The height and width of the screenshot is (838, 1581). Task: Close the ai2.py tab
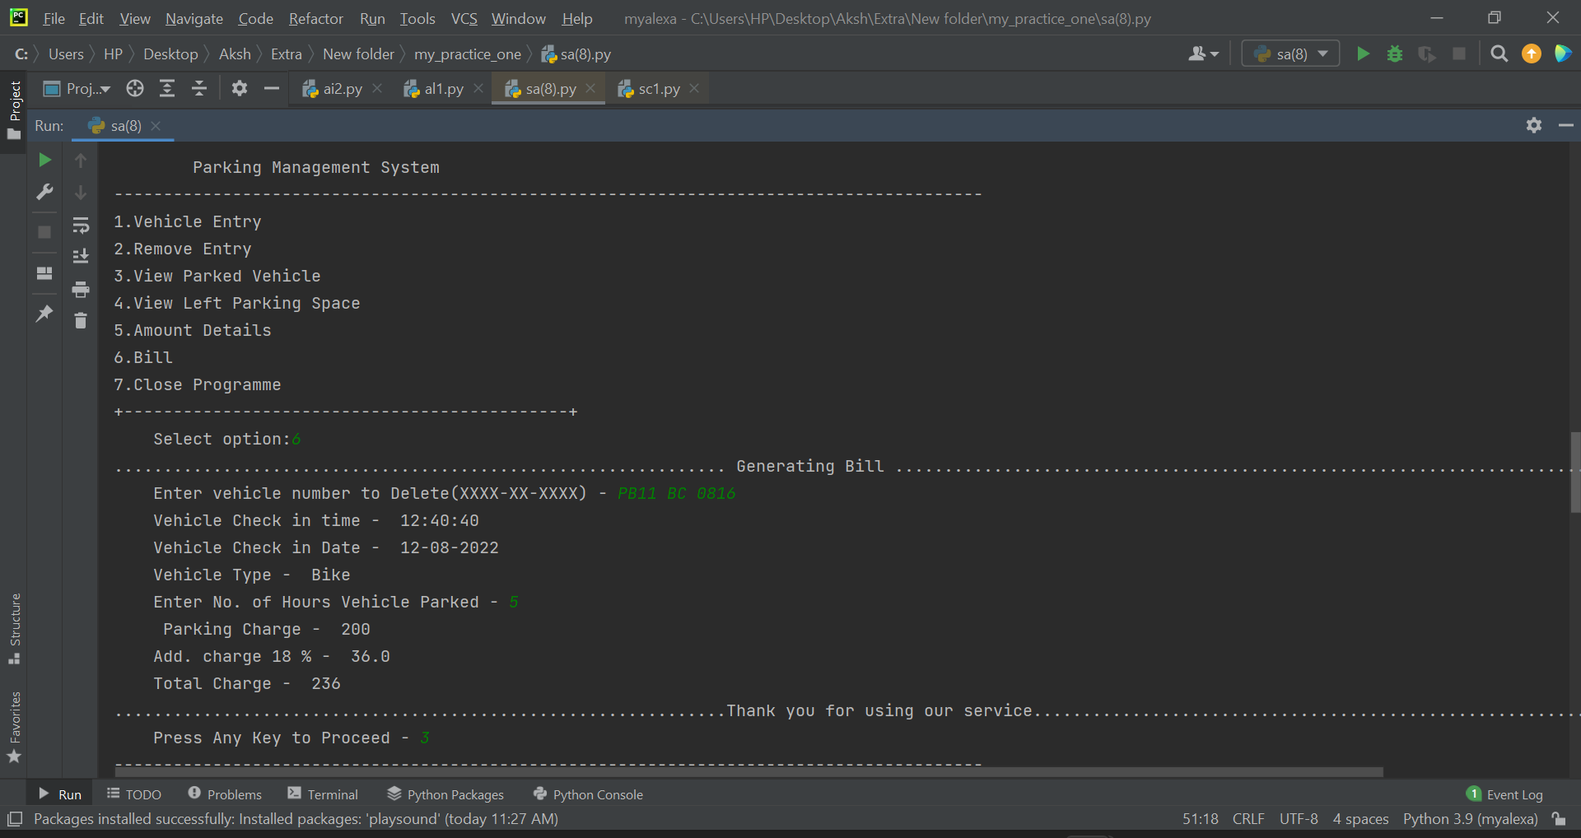tap(378, 88)
